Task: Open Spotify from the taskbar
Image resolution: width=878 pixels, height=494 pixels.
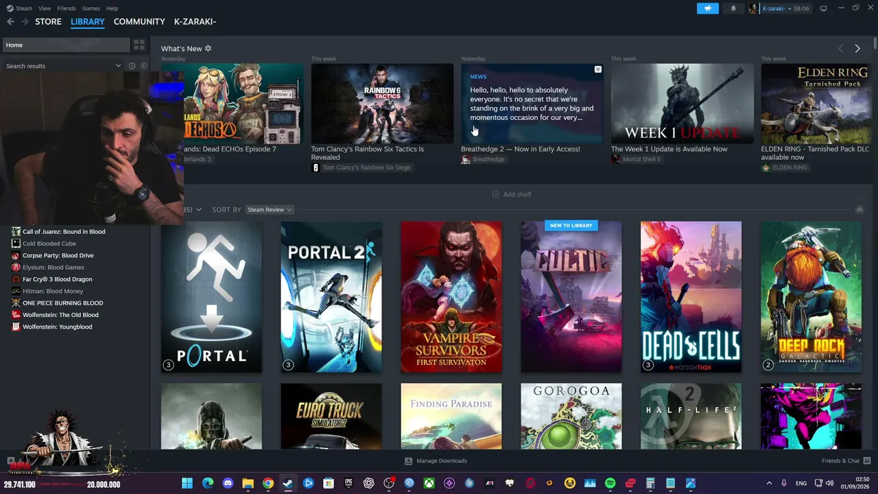Action: (x=610, y=484)
